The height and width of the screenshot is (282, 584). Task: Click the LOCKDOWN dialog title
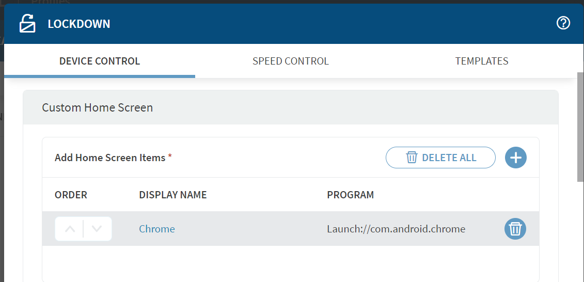click(78, 24)
